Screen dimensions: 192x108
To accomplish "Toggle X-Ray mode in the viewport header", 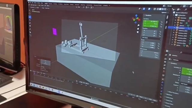I will pyautogui.click(x=155, y=9).
